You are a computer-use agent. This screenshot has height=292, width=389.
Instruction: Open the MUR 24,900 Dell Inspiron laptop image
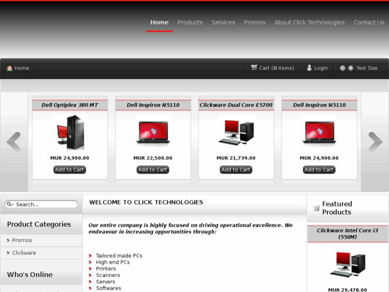point(319,133)
